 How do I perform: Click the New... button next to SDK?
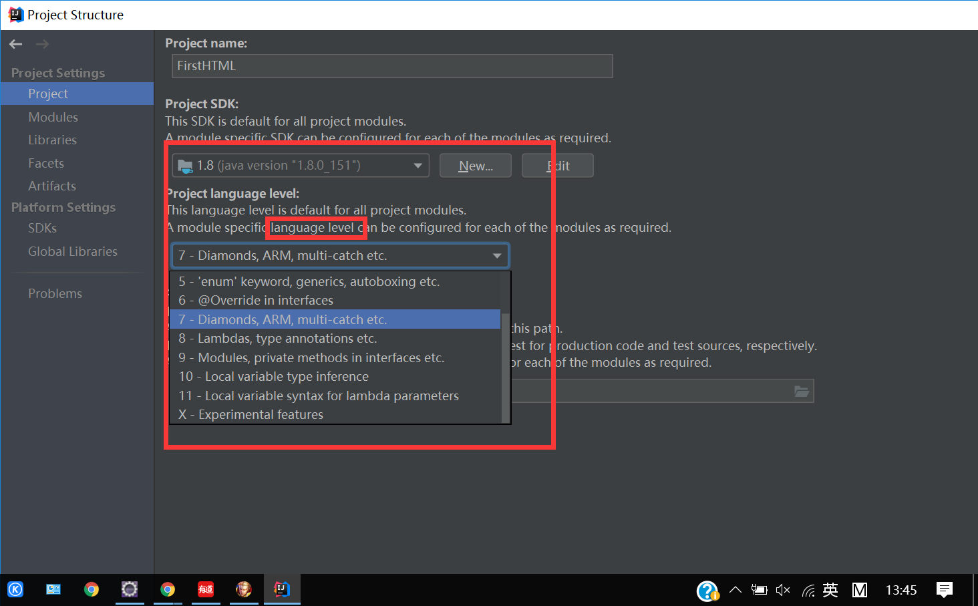(x=475, y=165)
